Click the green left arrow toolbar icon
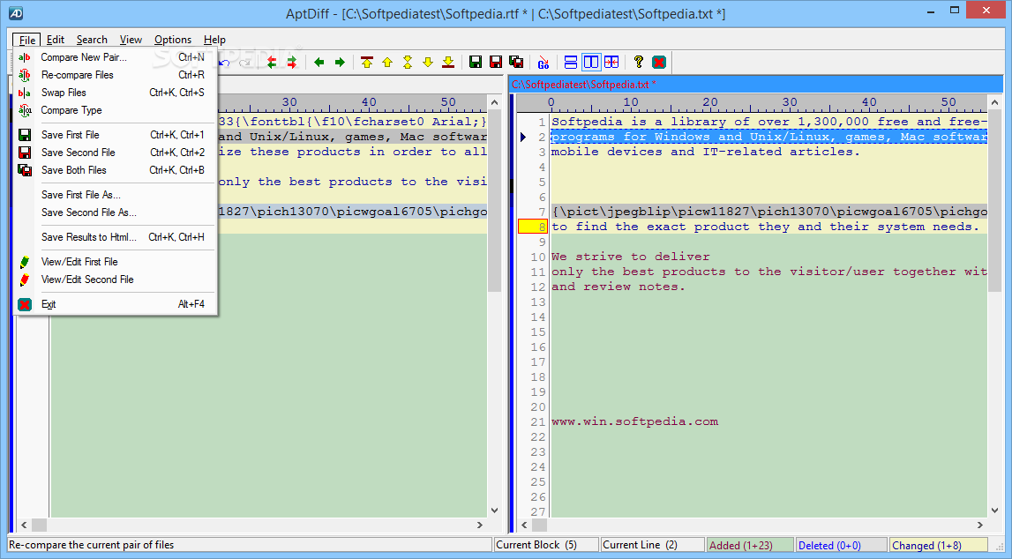1012x559 pixels. [x=319, y=63]
